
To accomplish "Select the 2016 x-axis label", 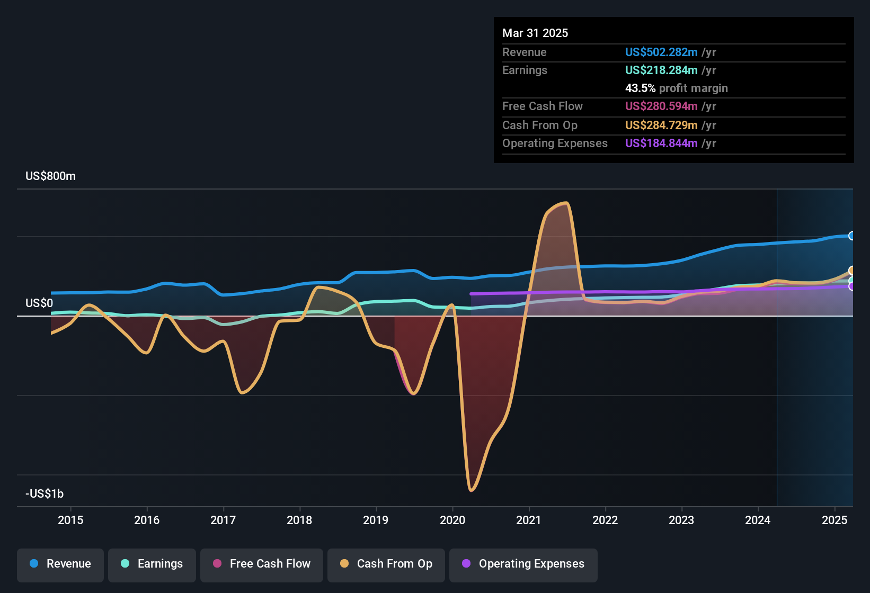I will pyautogui.click(x=147, y=520).
